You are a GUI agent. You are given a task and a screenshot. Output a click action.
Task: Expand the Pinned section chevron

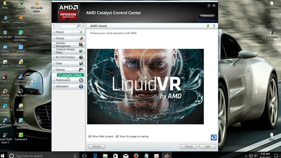54,32
